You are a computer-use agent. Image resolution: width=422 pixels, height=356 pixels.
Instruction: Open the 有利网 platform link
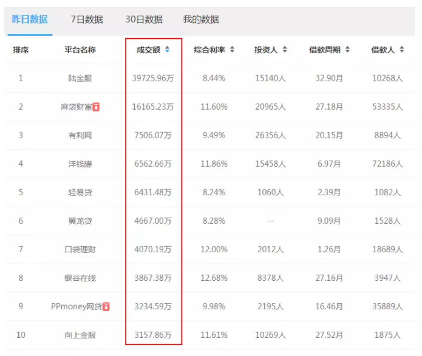click(80, 135)
